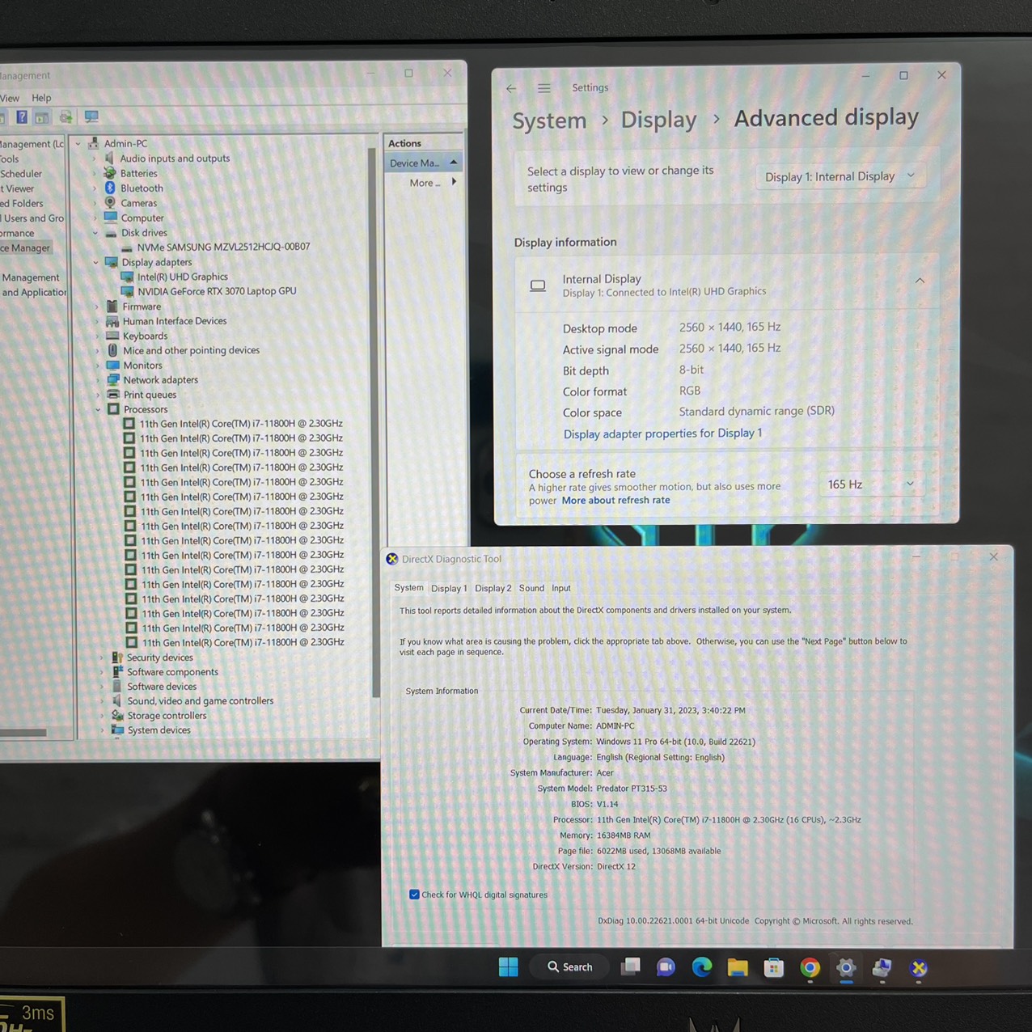The height and width of the screenshot is (1032, 1032).
Task: Open the 165 Hz refresh rate dropdown
Action: coord(872,484)
